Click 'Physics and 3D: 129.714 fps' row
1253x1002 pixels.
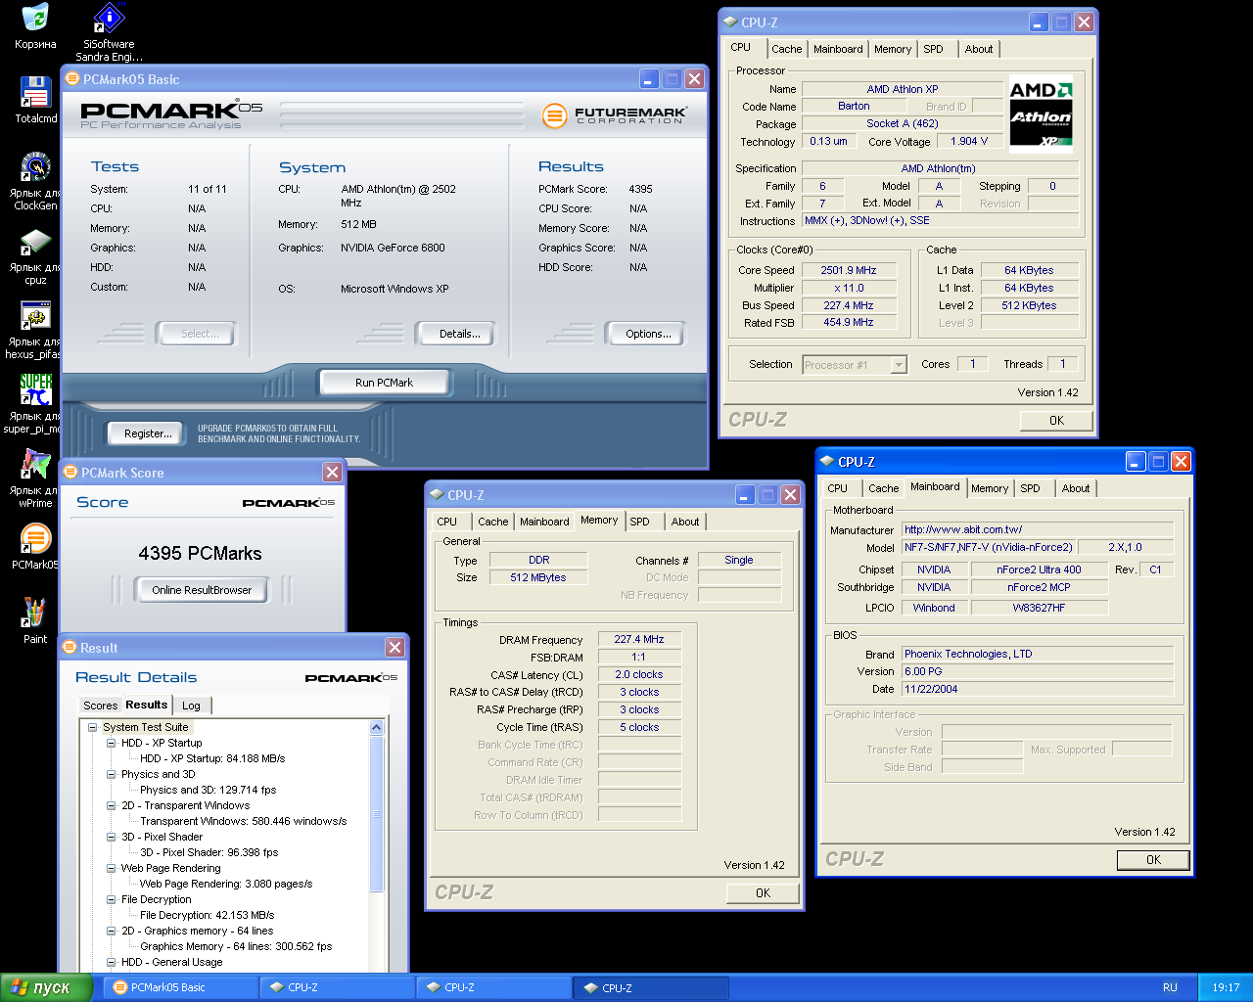pos(208,790)
